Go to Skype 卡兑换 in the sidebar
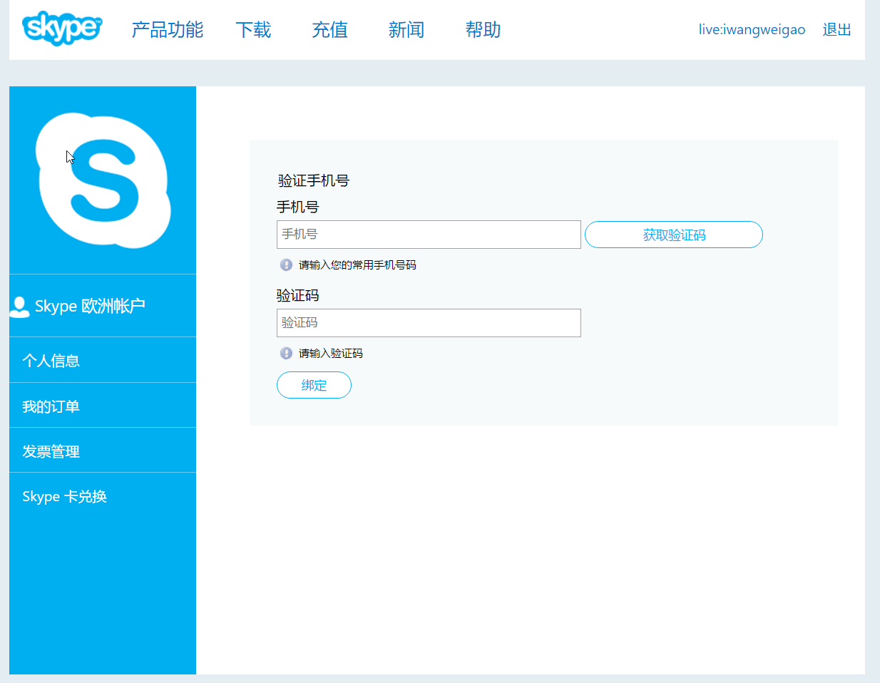The width and height of the screenshot is (880, 683). point(64,497)
